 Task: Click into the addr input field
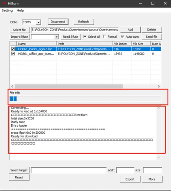[125, 170]
